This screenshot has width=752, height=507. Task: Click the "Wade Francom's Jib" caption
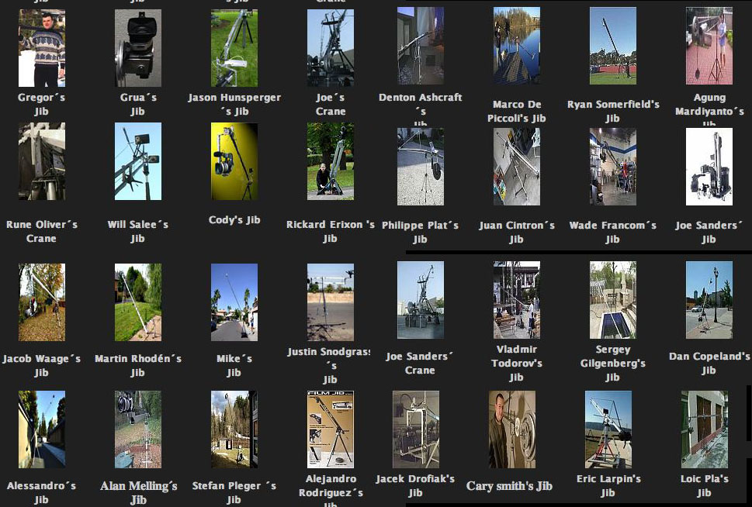pyautogui.click(x=613, y=232)
